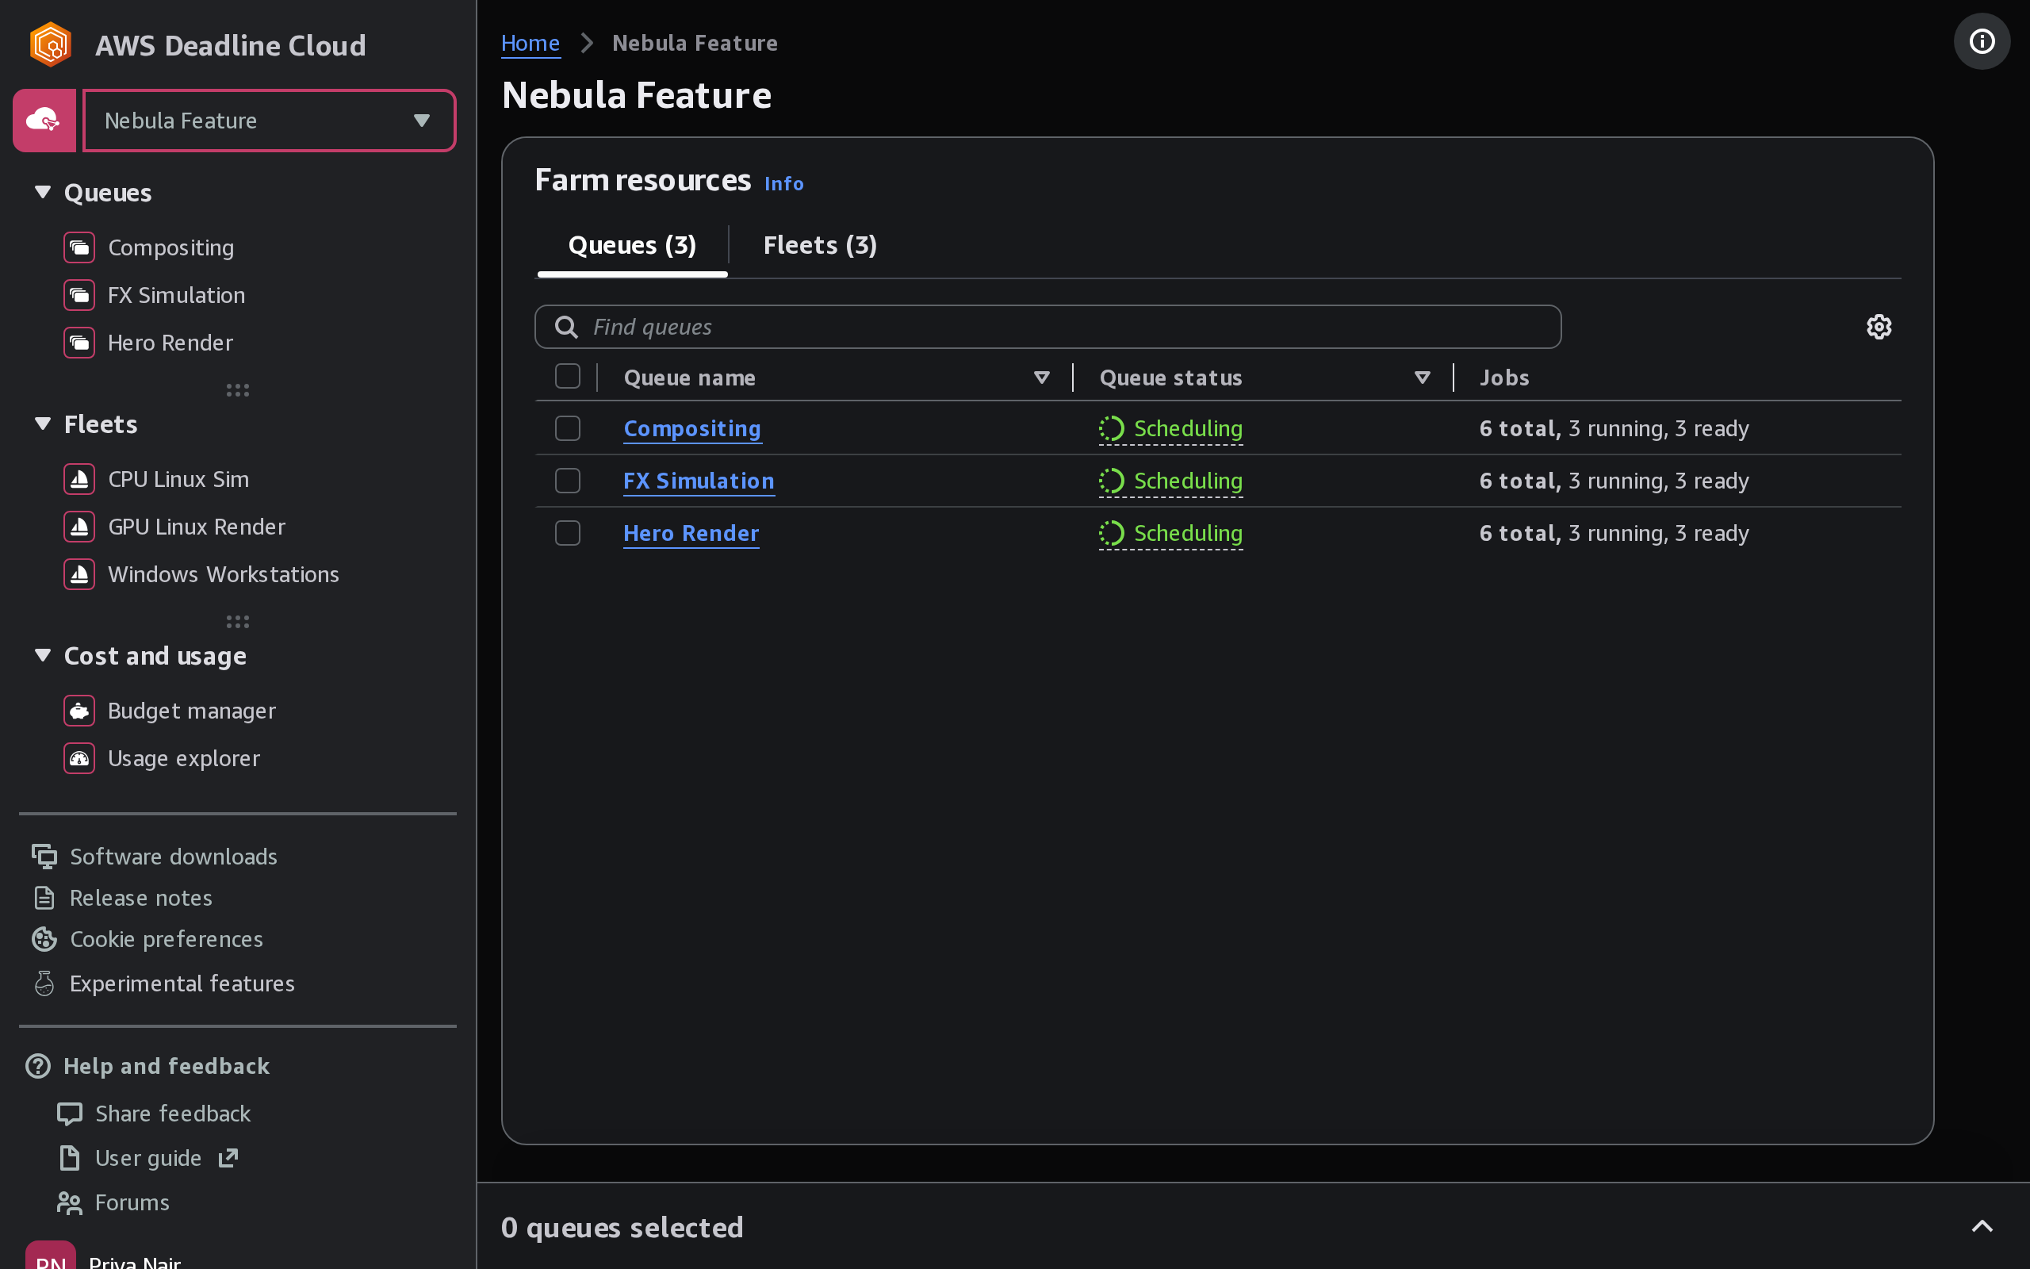This screenshot has height=1269, width=2030.
Task: Open the FX Simulation queue link in table
Action: point(699,481)
